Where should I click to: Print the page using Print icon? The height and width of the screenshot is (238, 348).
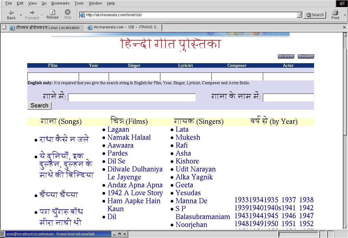335,13
